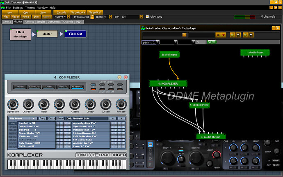Open the Settings menu
This screenshot has height=177, width=283.
pos(18,7)
